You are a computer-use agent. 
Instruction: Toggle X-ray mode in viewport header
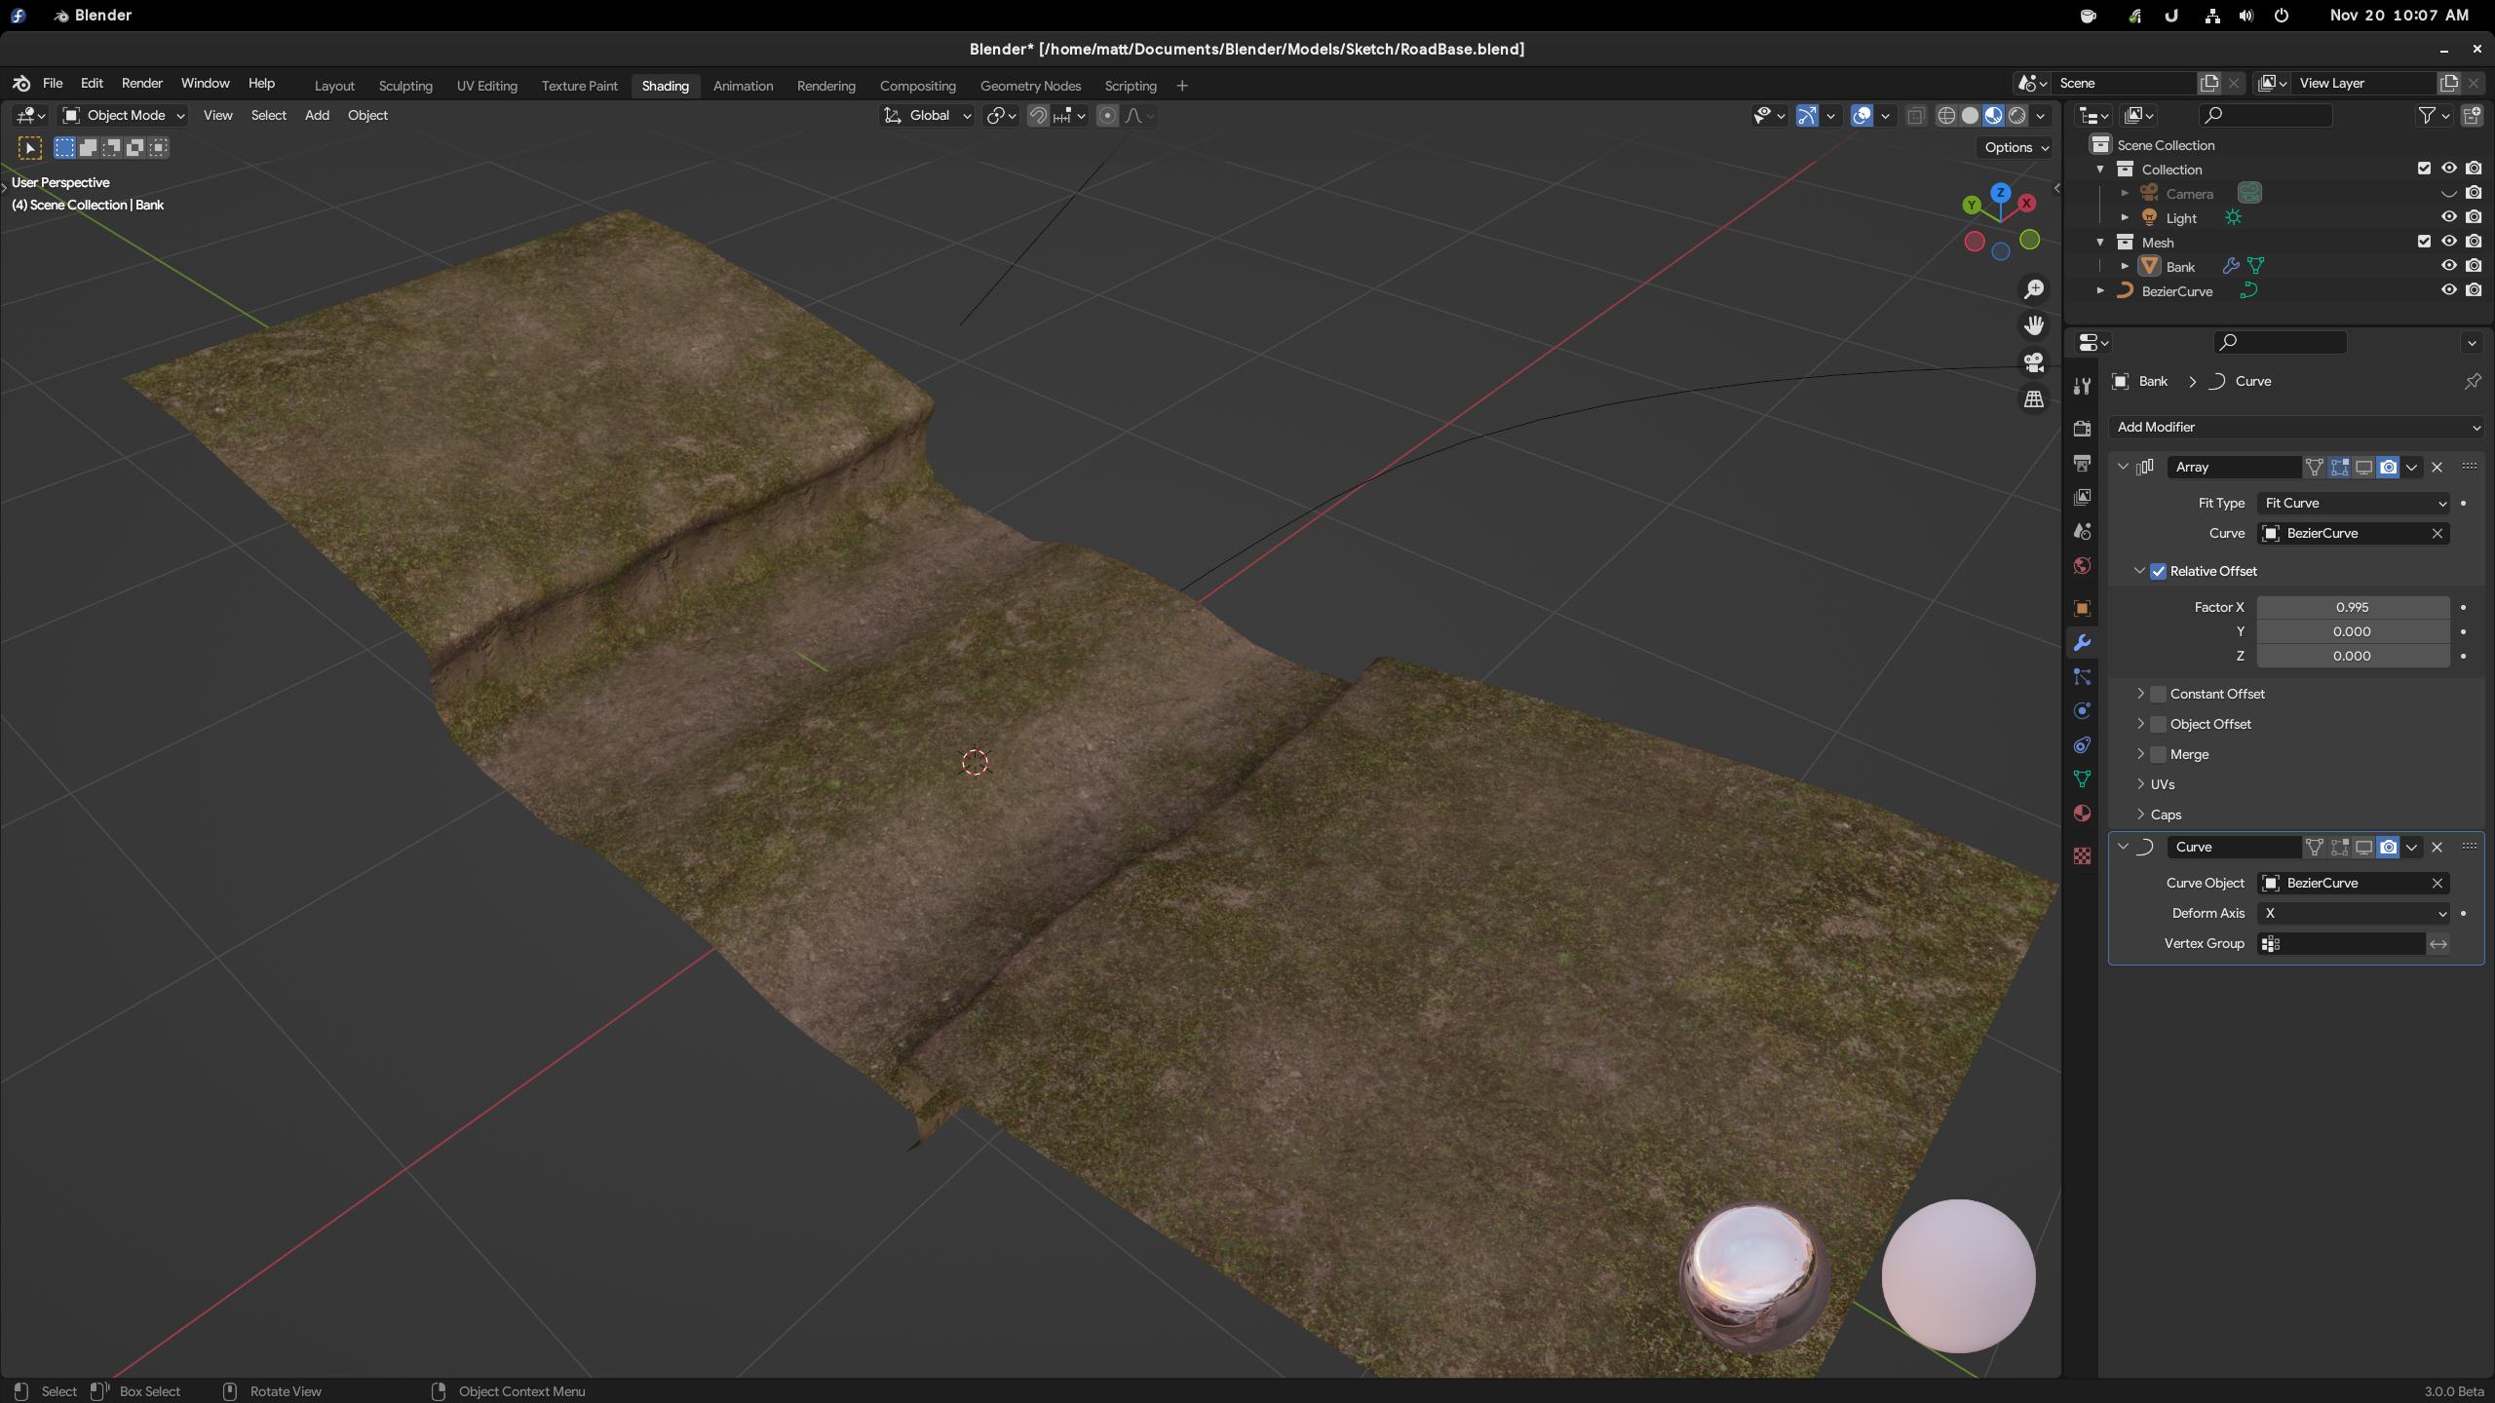click(x=1915, y=115)
